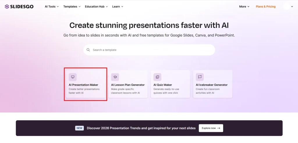The height and width of the screenshot is (143, 298).
Task: Expand the account chevron next to avatar
Action: tap(292, 7)
